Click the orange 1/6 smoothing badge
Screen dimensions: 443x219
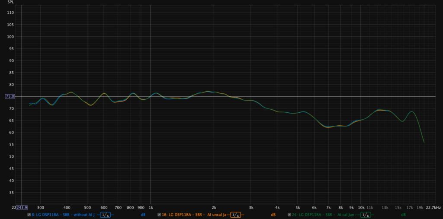click(x=236, y=215)
